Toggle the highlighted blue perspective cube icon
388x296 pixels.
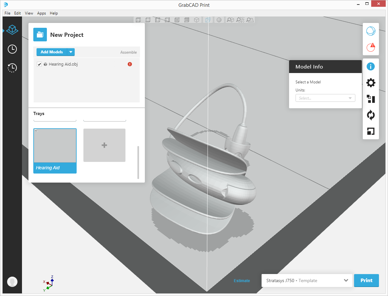coord(208,20)
